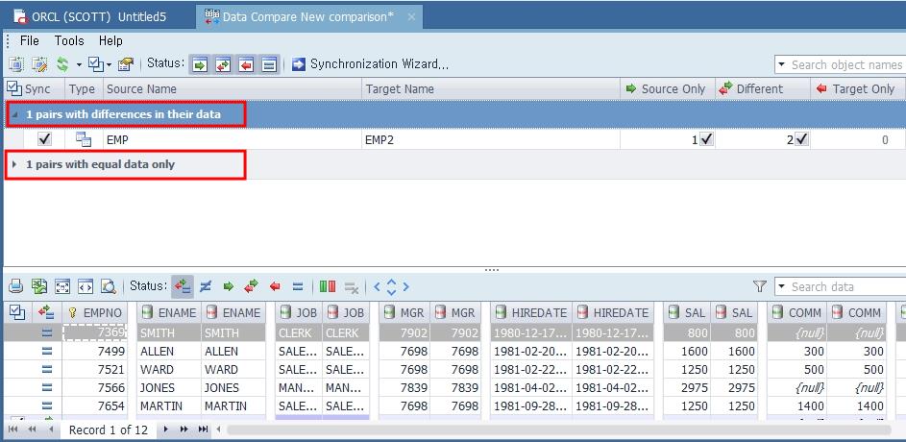Uncheck the Different checkbox for EMP
The width and height of the screenshot is (906, 442).
[802, 139]
